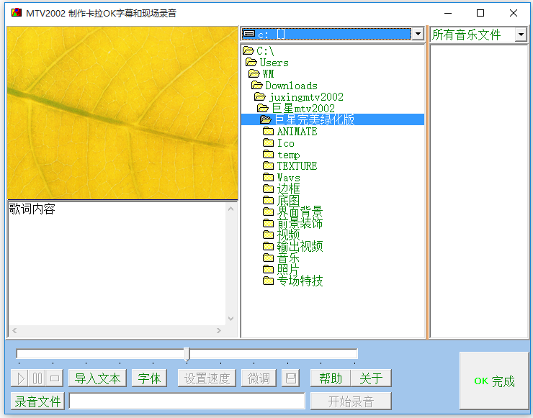Image resolution: width=533 pixels, height=418 pixels.
Task: Click the Downloads folder in the path tree
Action: pos(291,86)
